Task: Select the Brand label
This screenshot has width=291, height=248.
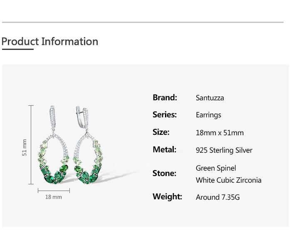Action: (x=165, y=97)
